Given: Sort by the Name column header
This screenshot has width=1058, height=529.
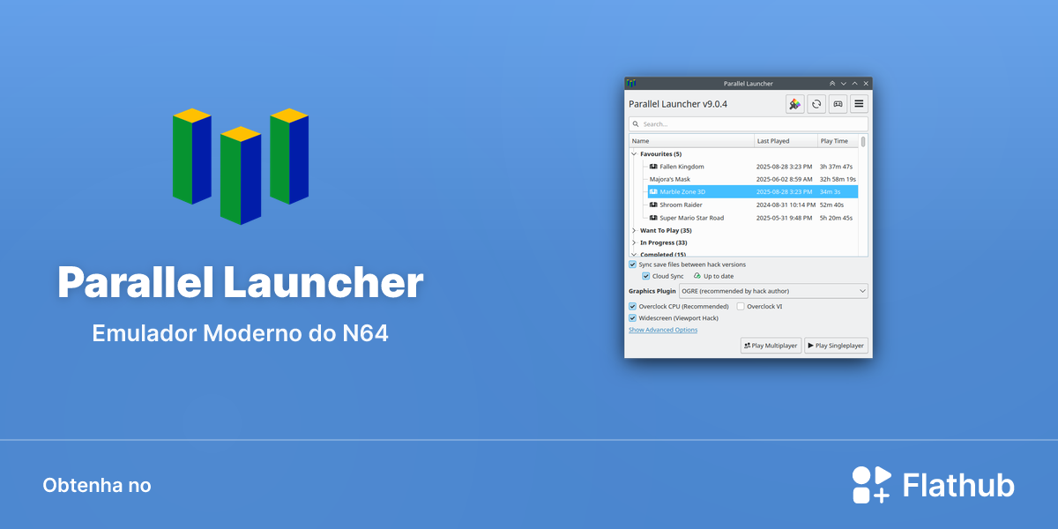Looking at the screenshot, I should tap(692, 141).
